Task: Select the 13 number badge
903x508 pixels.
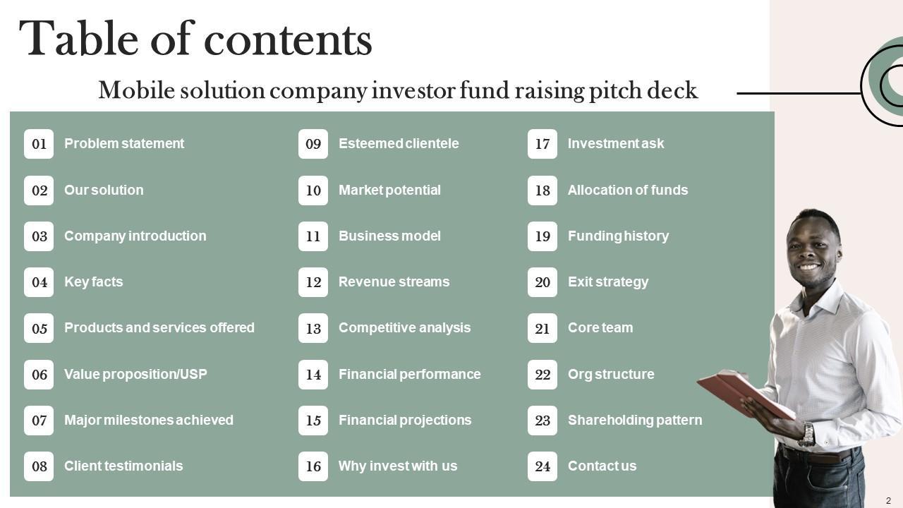Action: 313,328
